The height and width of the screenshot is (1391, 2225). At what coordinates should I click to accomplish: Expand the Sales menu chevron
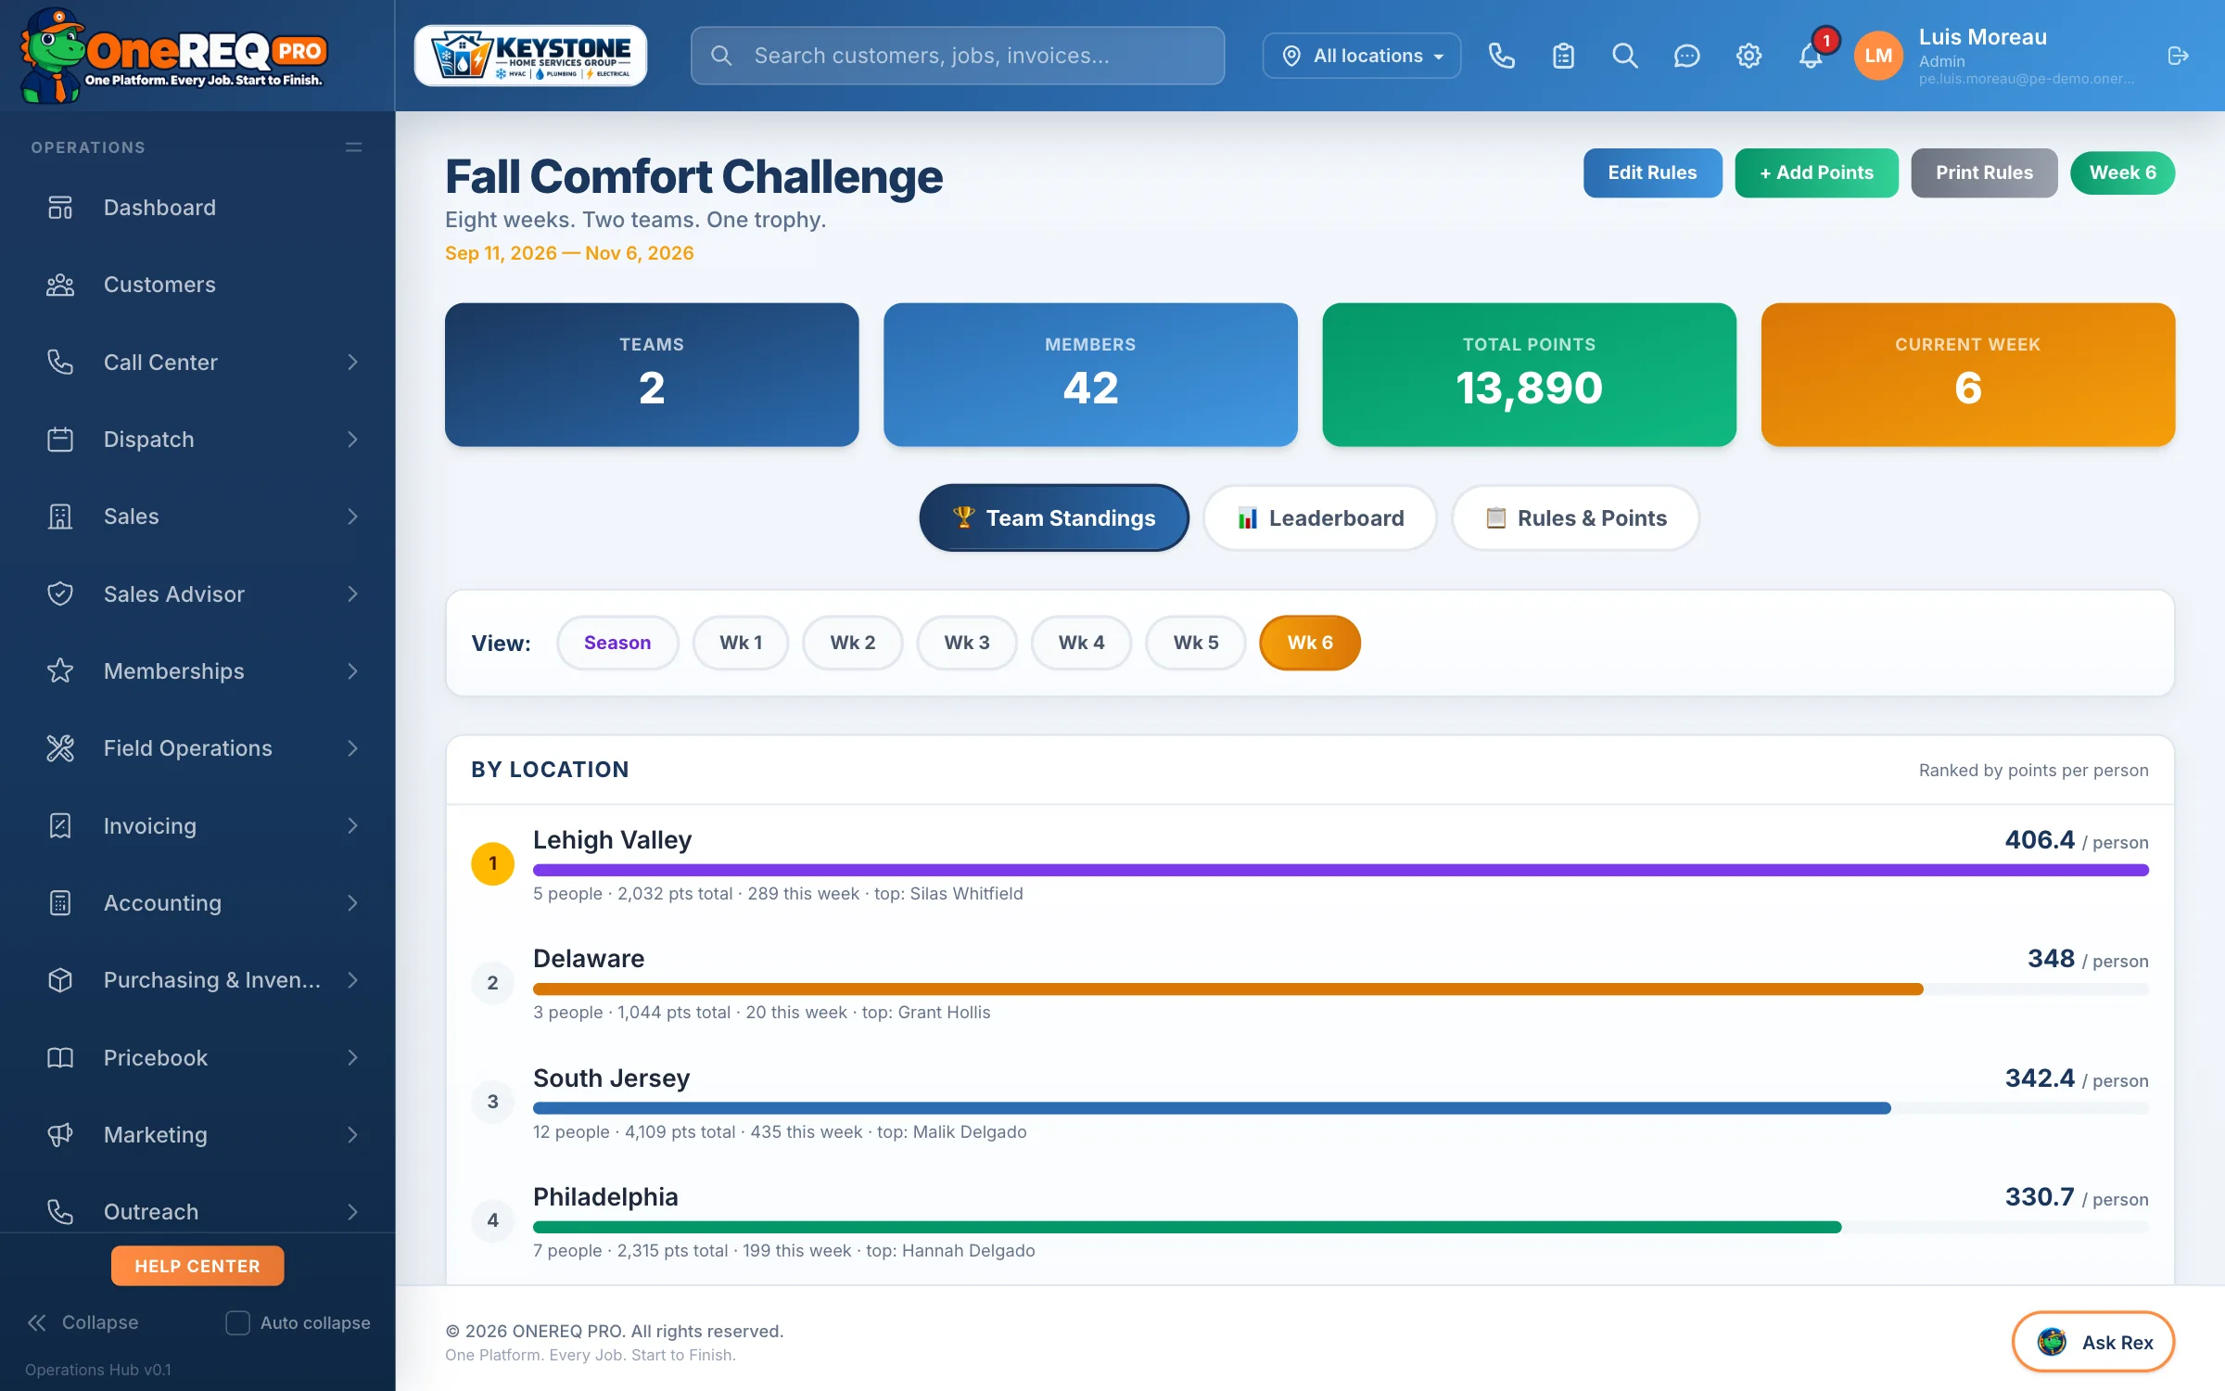click(x=352, y=517)
